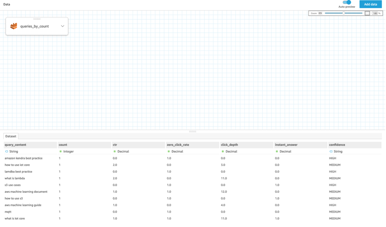The height and width of the screenshot is (227, 386).
Task: Click the 'lamdba best practice' cell
Action: pos(19,172)
